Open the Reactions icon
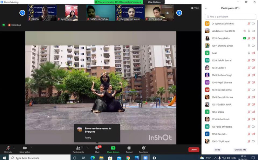The width and height of the screenshot is (258, 160). pos(143,149)
